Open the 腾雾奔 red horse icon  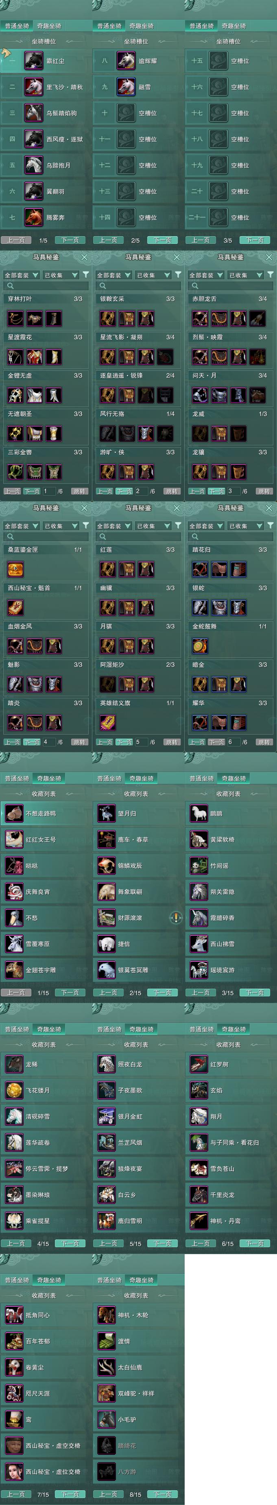[x=33, y=217]
